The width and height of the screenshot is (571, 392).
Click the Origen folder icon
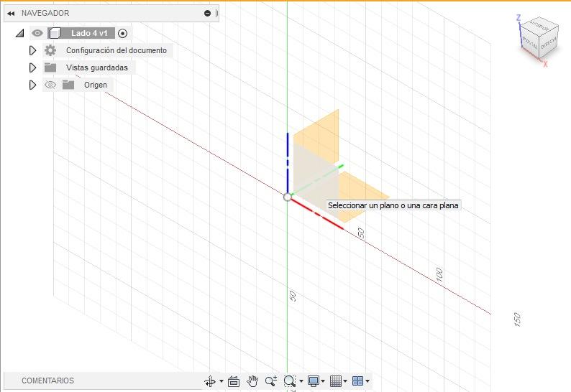pos(68,85)
